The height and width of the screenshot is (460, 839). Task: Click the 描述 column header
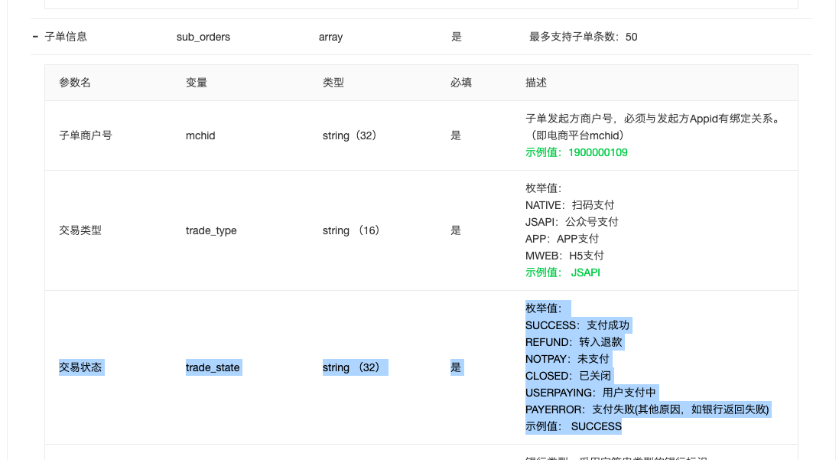pos(536,83)
